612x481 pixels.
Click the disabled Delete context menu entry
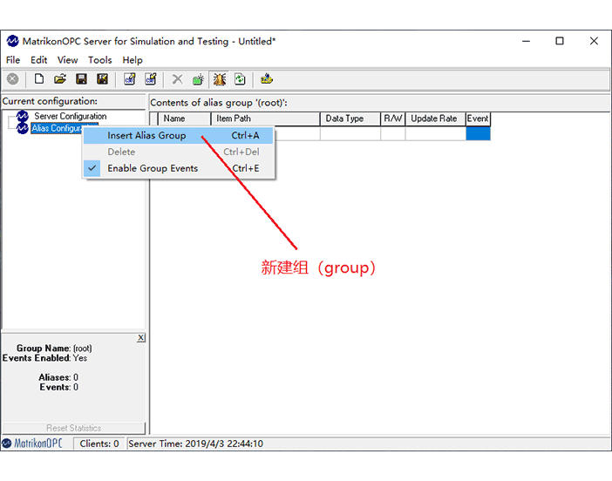coord(179,152)
